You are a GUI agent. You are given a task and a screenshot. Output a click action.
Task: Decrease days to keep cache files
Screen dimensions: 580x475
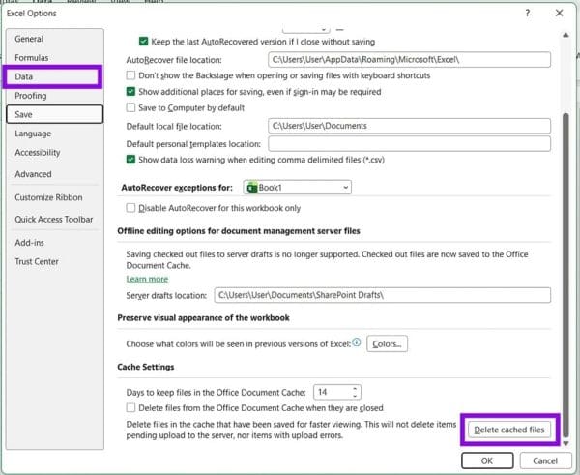click(355, 396)
